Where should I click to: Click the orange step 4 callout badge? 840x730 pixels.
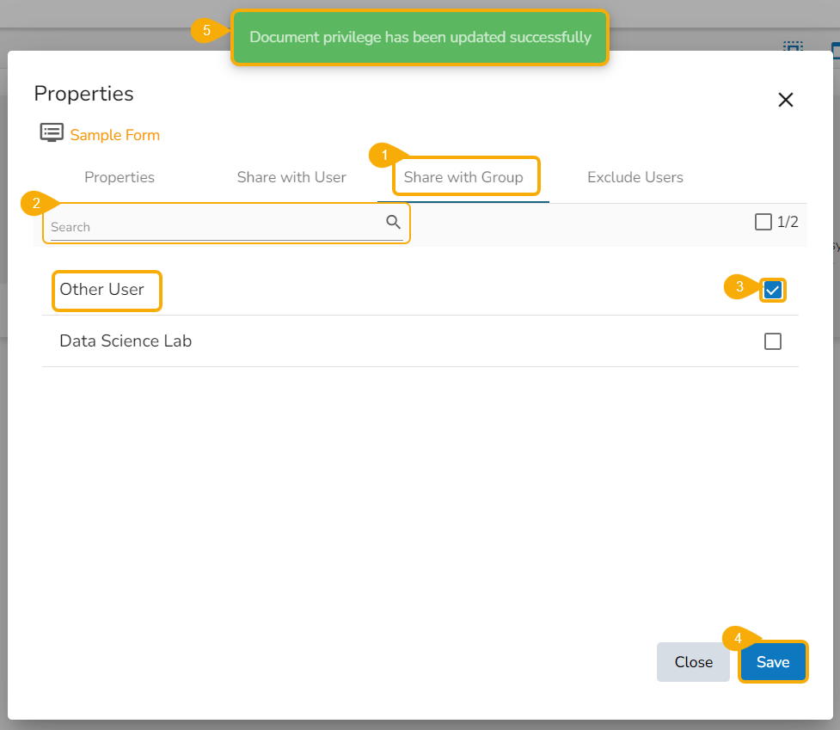(x=738, y=638)
